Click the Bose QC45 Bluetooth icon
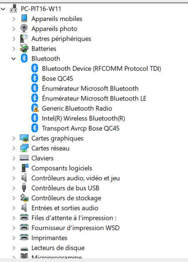Viewport: 188px width, 262px height. point(35,78)
